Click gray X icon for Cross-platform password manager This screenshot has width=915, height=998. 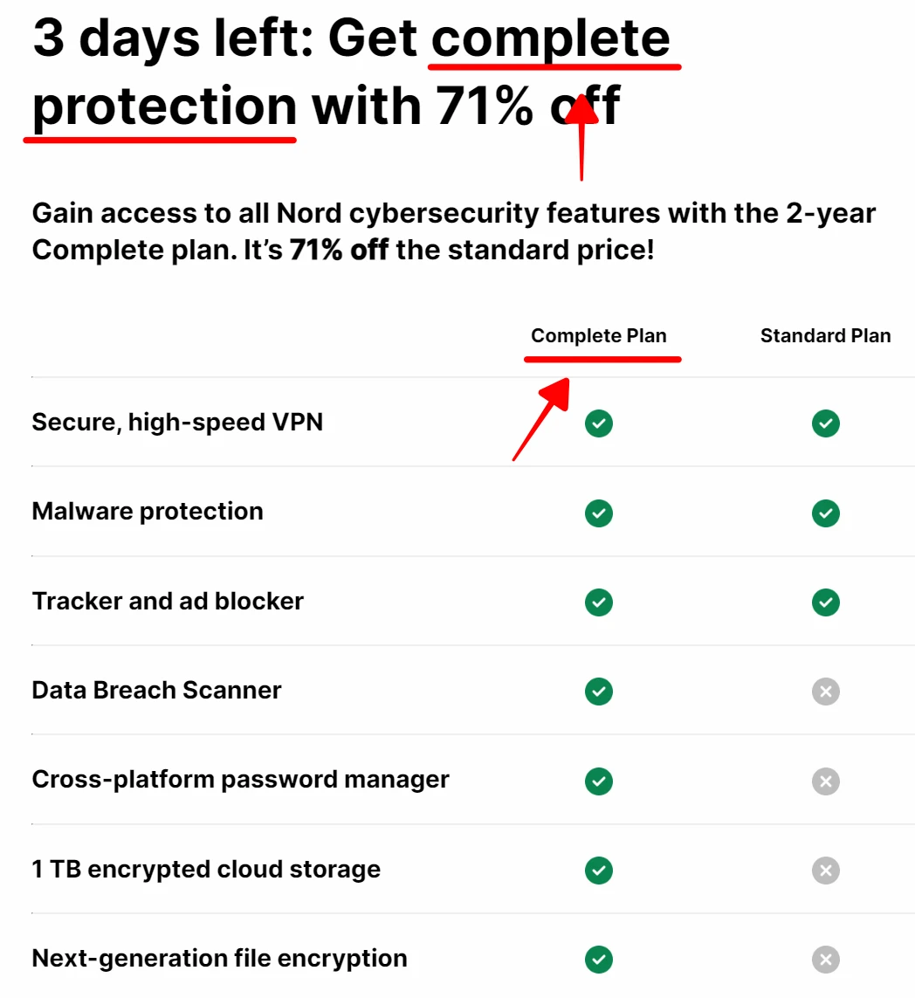coord(825,781)
